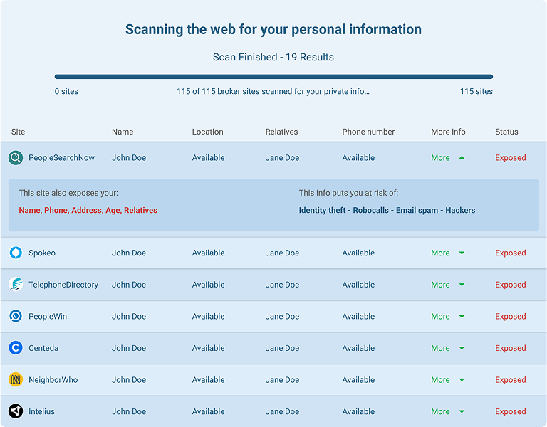Viewport: 547px width, 427px height.
Task: Open More dropdown in Intelius row
Action: coord(447,411)
